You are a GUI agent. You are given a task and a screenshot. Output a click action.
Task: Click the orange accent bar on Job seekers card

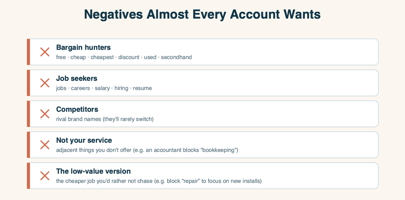pos(28,83)
